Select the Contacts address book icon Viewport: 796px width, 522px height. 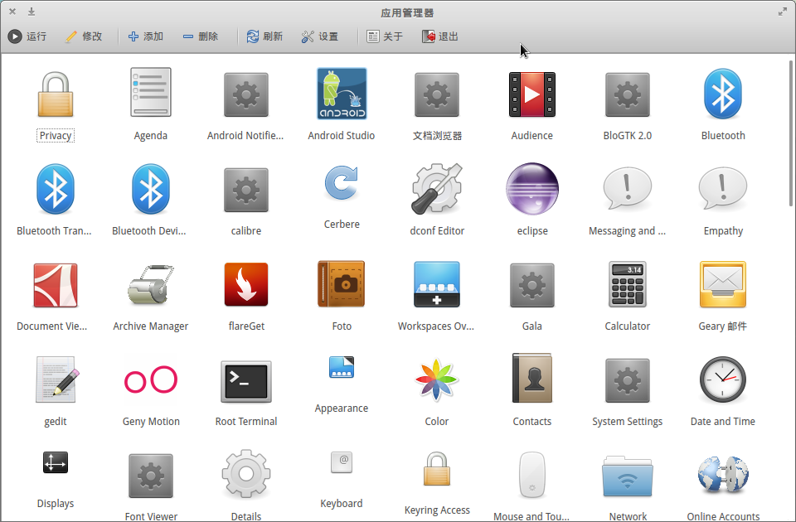click(x=532, y=379)
